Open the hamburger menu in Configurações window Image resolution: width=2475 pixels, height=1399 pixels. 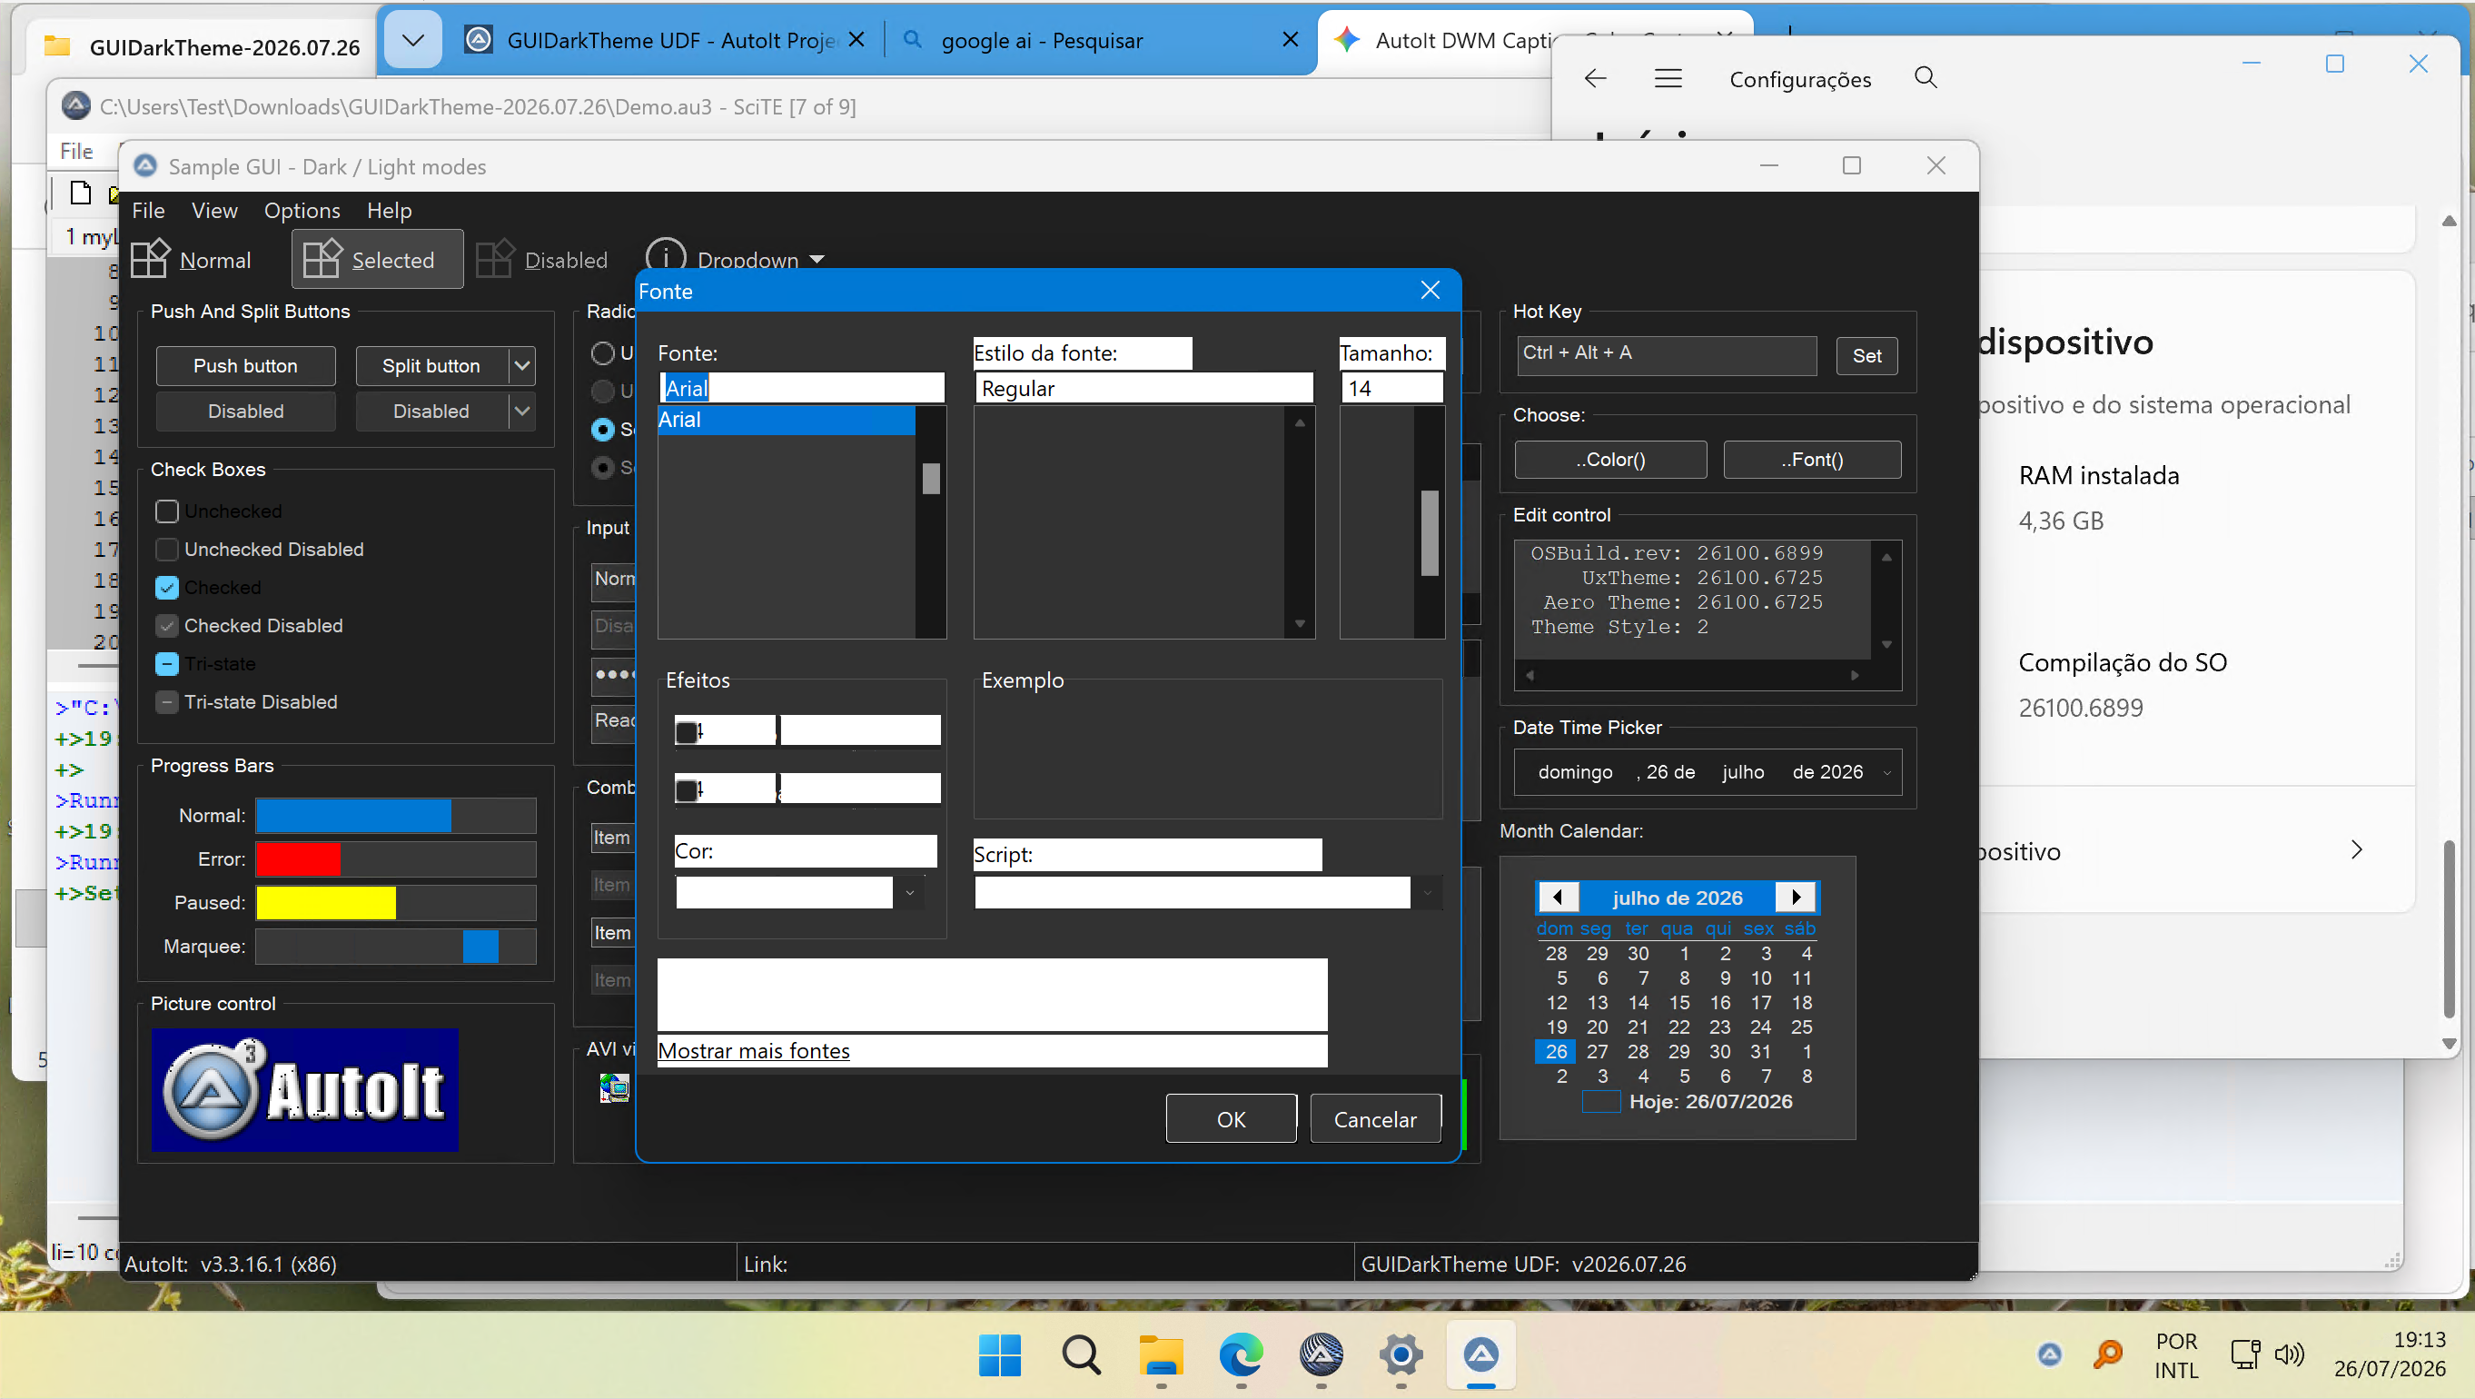pyautogui.click(x=1668, y=78)
